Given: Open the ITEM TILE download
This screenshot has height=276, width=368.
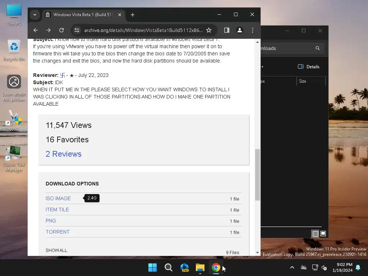Looking at the screenshot, I should click(x=57, y=210).
